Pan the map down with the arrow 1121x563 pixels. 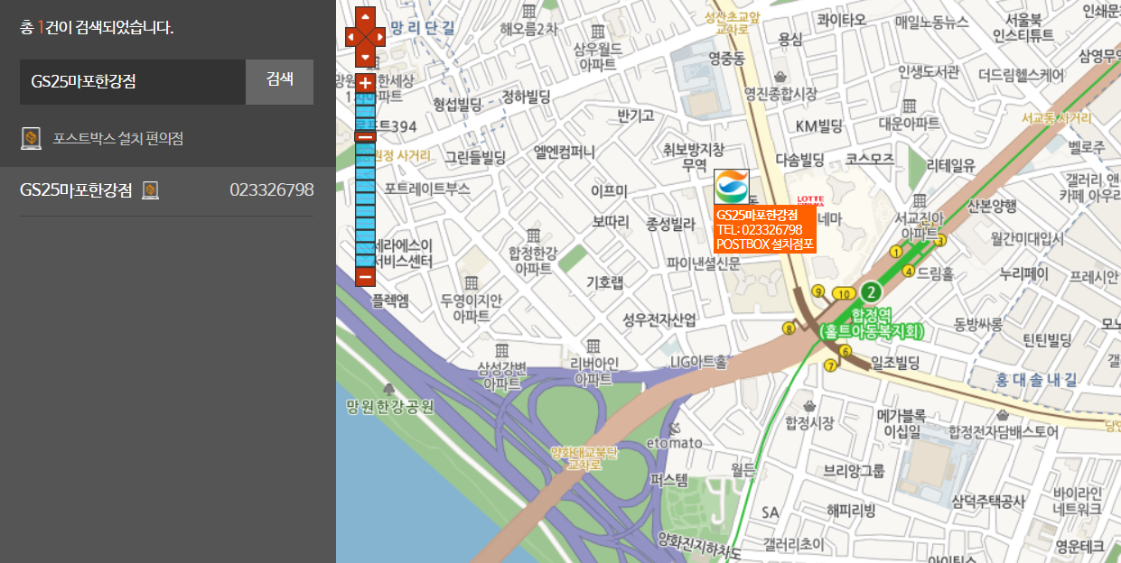point(365,58)
